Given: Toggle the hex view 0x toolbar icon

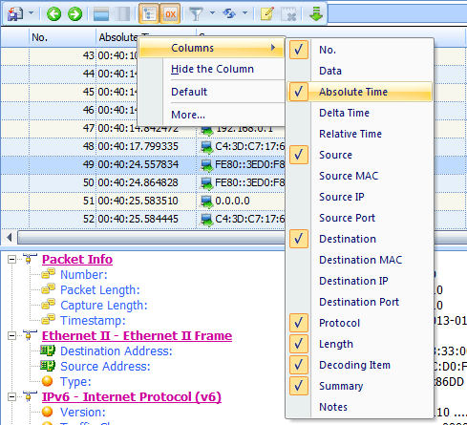Looking at the screenshot, I should (170, 13).
